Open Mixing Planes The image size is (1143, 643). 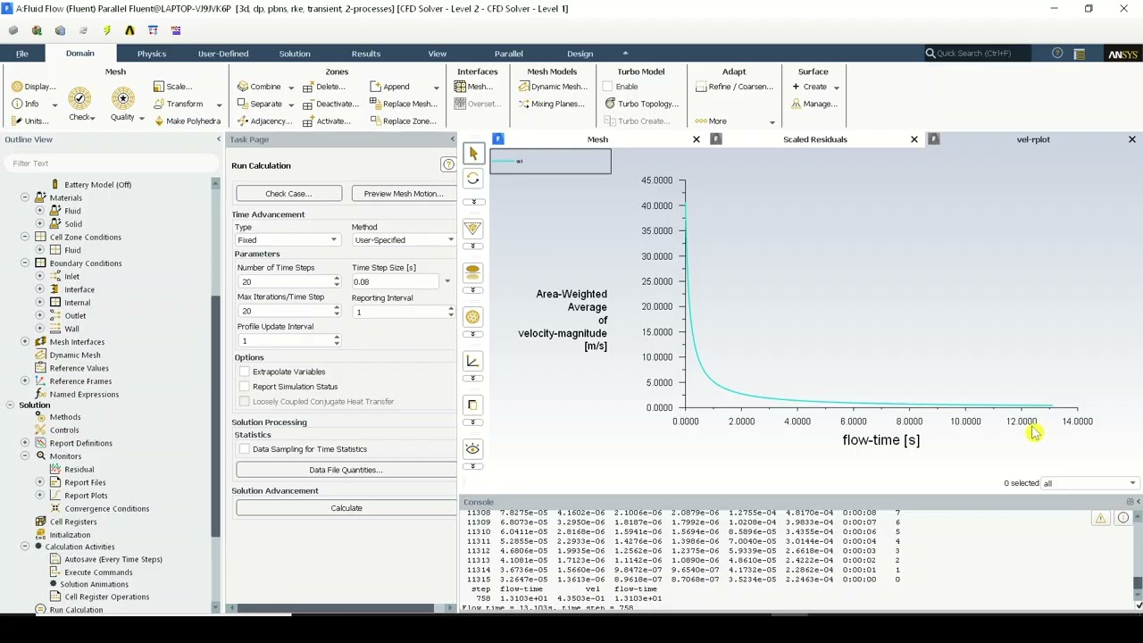(551, 104)
